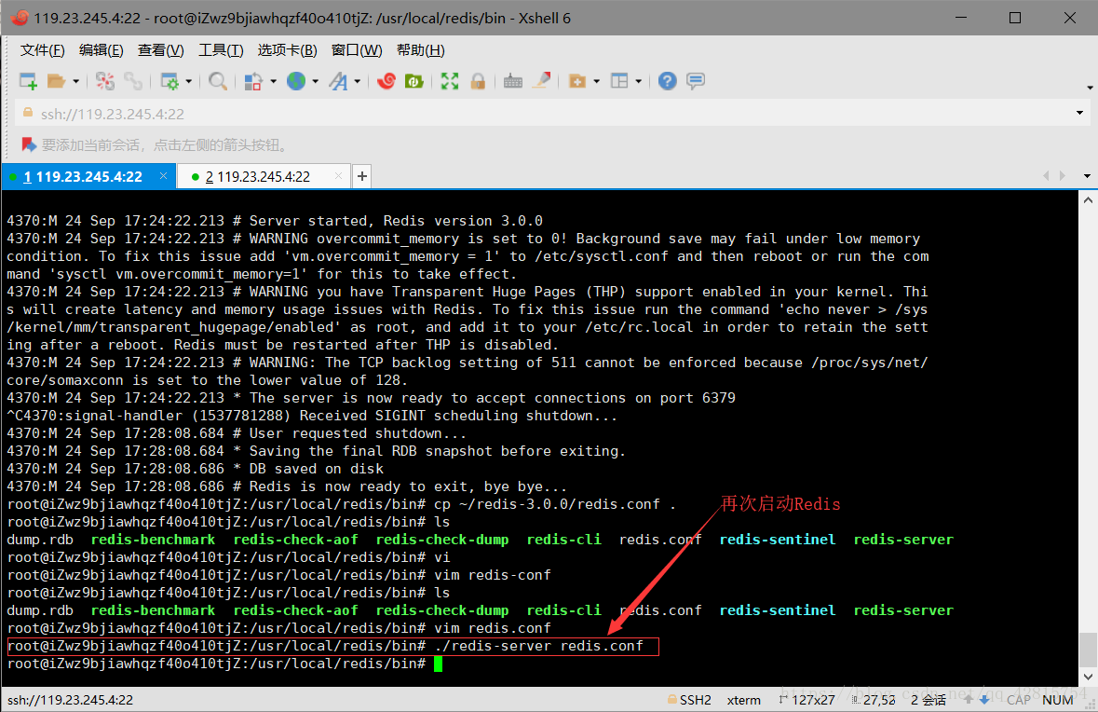The height and width of the screenshot is (712, 1098).
Task: Click the vertical scrollbar thumb
Action: click(x=1088, y=650)
